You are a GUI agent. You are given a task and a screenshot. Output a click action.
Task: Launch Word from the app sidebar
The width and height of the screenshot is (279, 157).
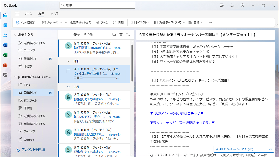click(5, 45)
